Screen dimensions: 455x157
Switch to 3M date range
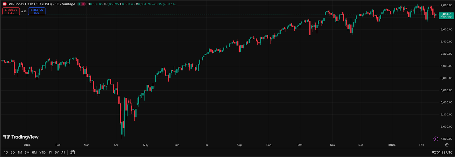click(x=27, y=152)
